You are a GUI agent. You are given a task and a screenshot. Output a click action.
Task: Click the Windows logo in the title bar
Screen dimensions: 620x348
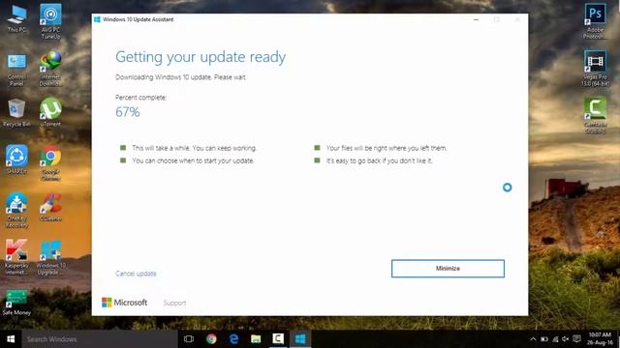pyautogui.click(x=97, y=19)
